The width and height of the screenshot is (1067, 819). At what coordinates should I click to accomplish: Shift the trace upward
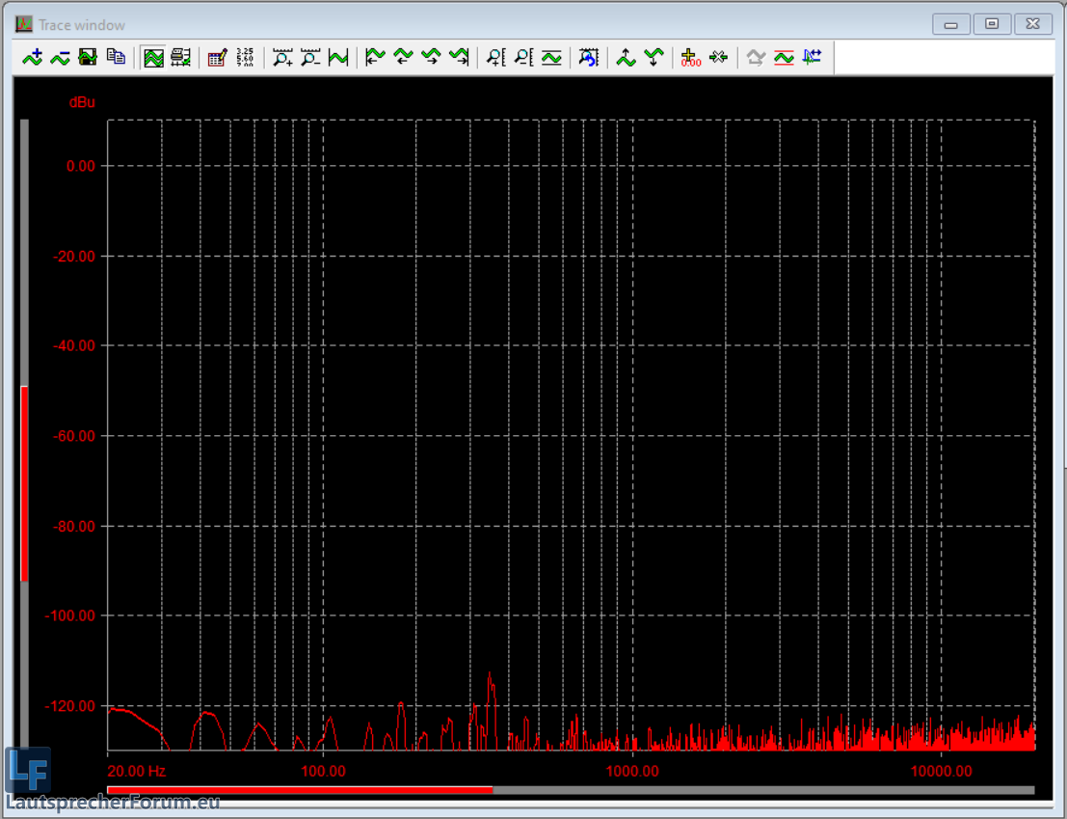point(626,58)
